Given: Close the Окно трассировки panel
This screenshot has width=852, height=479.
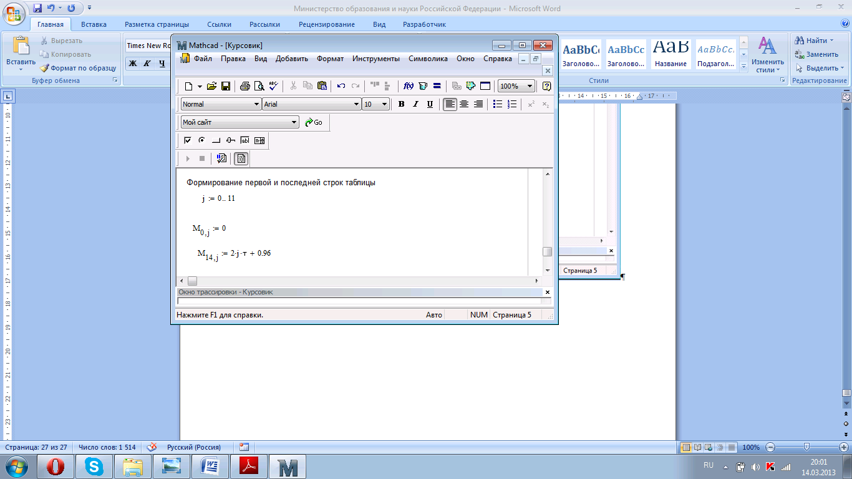Looking at the screenshot, I should pos(548,292).
